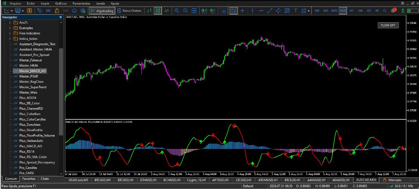Click Navigator scrollbar down arrow
Screen dimensions: 419x189
click(61, 174)
